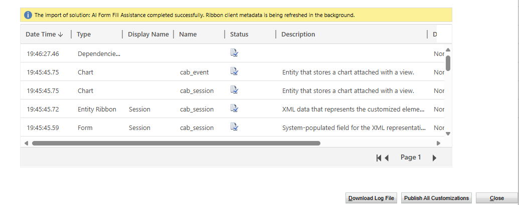The image size is (519, 205).
Task: Go to the next page
Action: coord(435,158)
